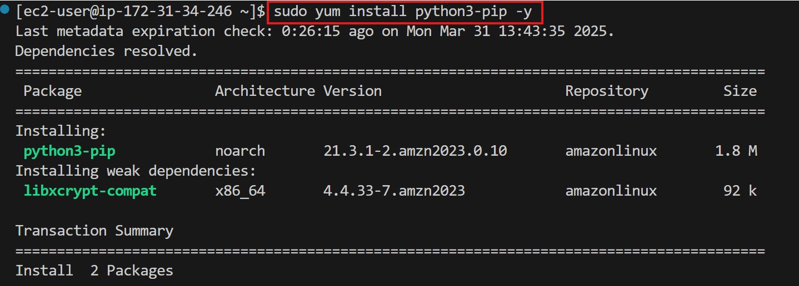The width and height of the screenshot is (799, 286).
Task: Click version 4.4.33-7.amzn2023 text
Action: coord(394,191)
